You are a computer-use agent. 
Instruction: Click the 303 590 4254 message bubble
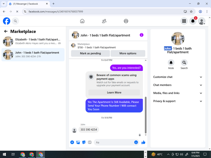89,129
